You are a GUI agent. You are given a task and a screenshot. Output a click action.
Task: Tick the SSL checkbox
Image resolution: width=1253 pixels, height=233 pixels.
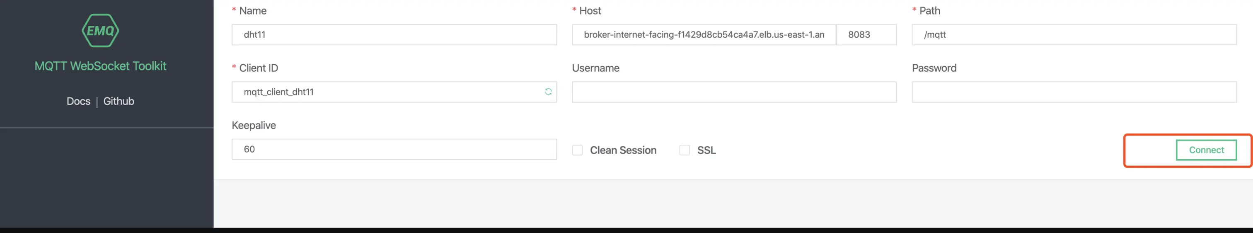(x=685, y=150)
